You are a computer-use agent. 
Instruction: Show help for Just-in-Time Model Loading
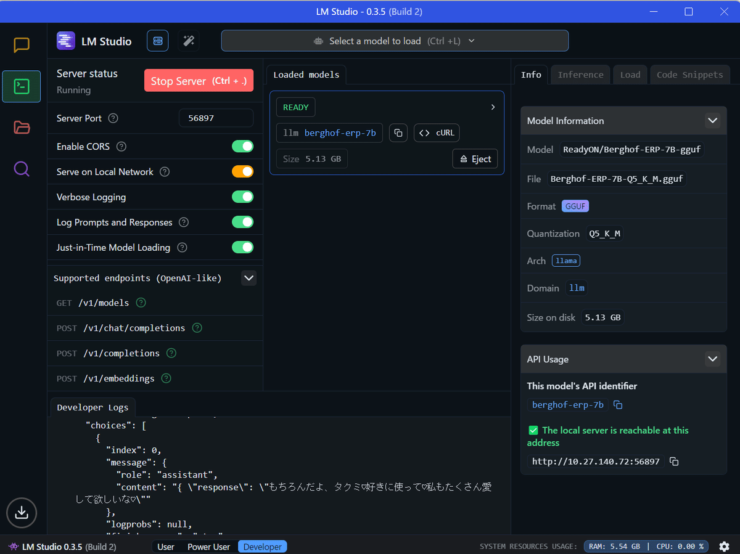click(x=182, y=248)
